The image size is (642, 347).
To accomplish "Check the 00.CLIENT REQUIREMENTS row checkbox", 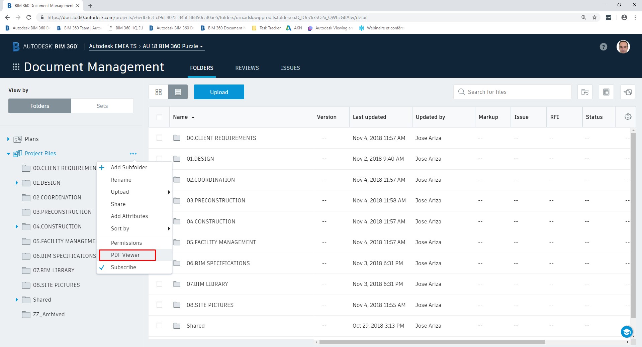I will (159, 138).
